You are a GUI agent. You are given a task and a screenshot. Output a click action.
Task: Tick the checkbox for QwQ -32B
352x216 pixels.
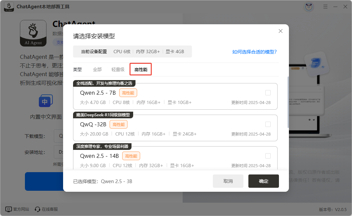pyautogui.click(x=268, y=124)
